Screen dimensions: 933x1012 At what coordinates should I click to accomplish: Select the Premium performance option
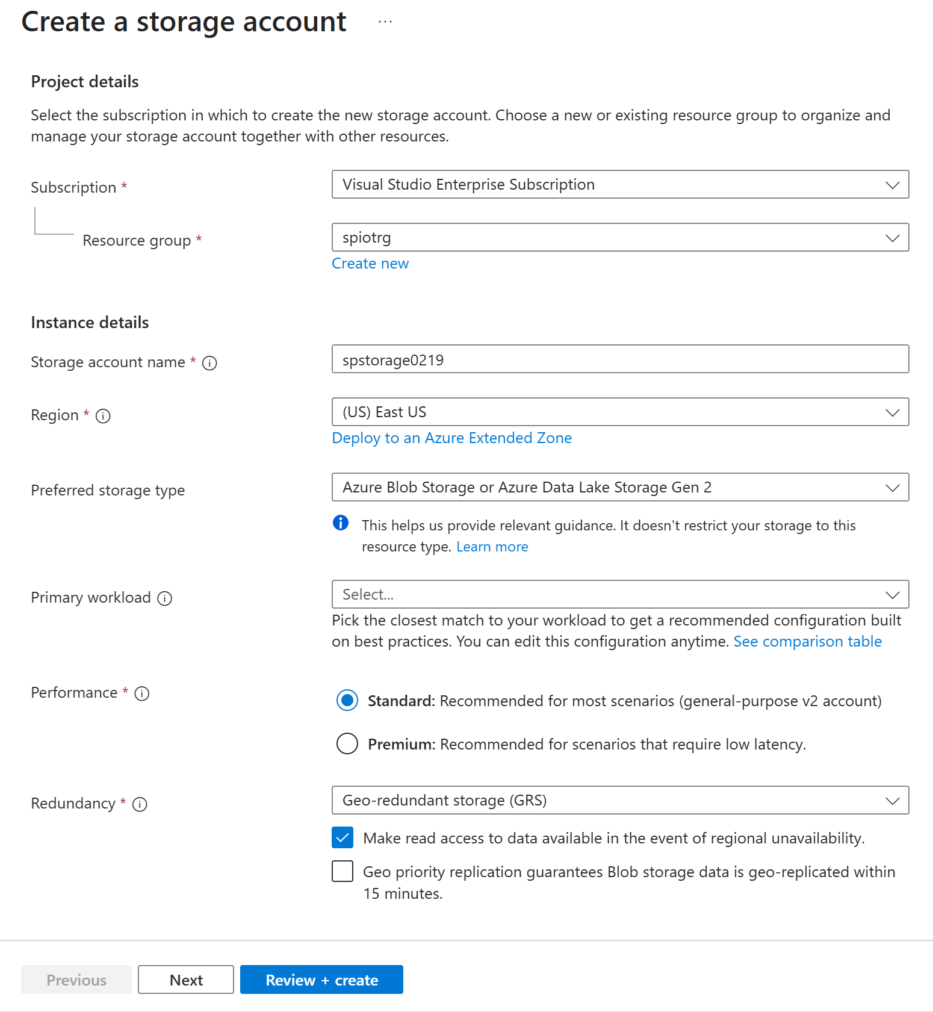tap(347, 744)
